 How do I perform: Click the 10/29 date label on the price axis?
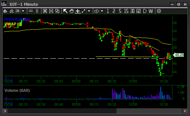click(8, 81)
